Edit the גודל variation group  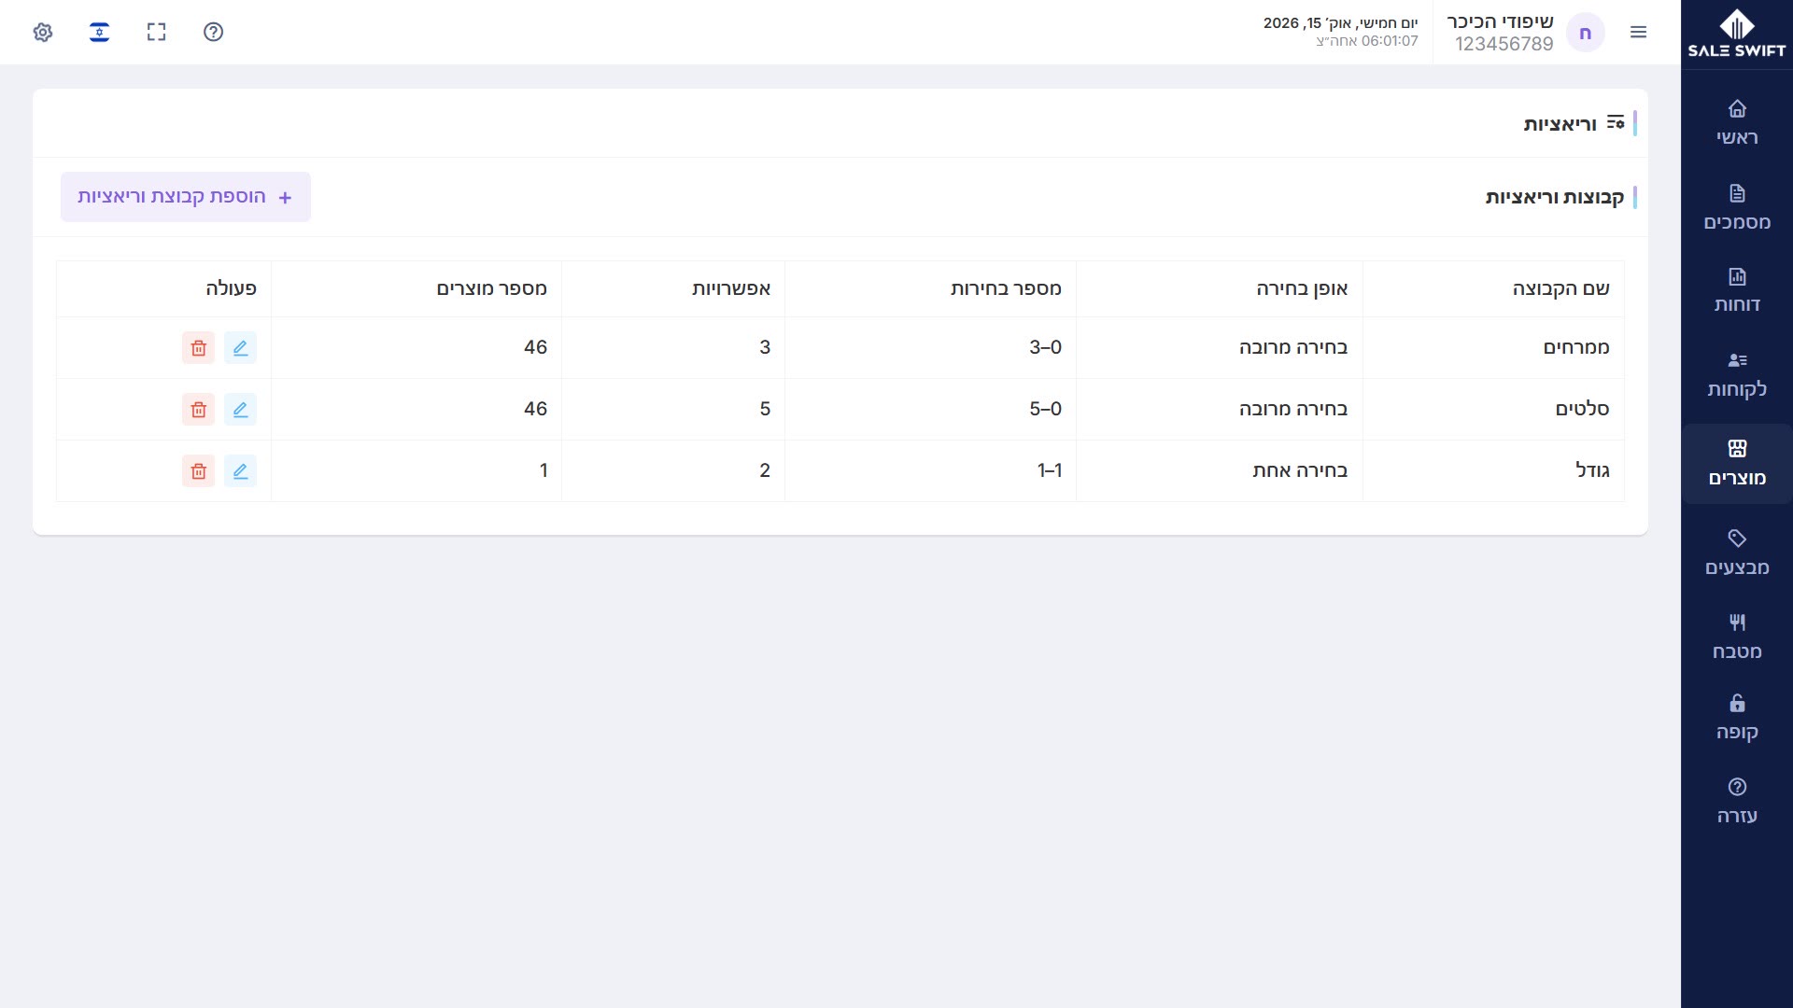pyautogui.click(x=240, y=471)
